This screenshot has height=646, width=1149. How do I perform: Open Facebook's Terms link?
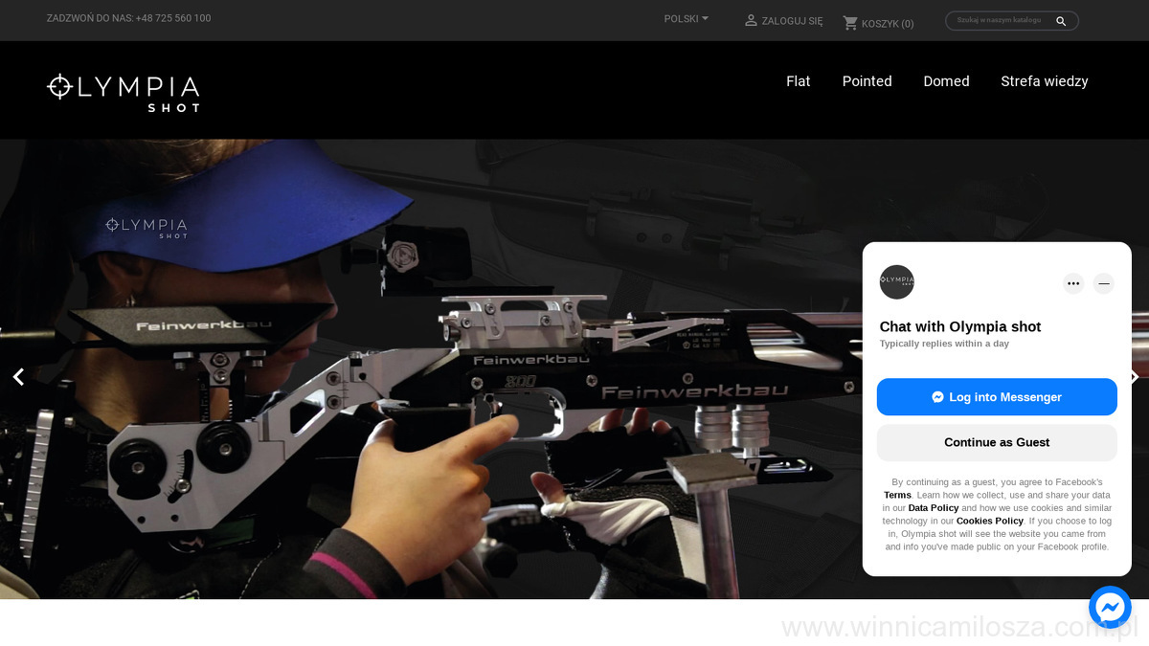[x=897, y=495]
